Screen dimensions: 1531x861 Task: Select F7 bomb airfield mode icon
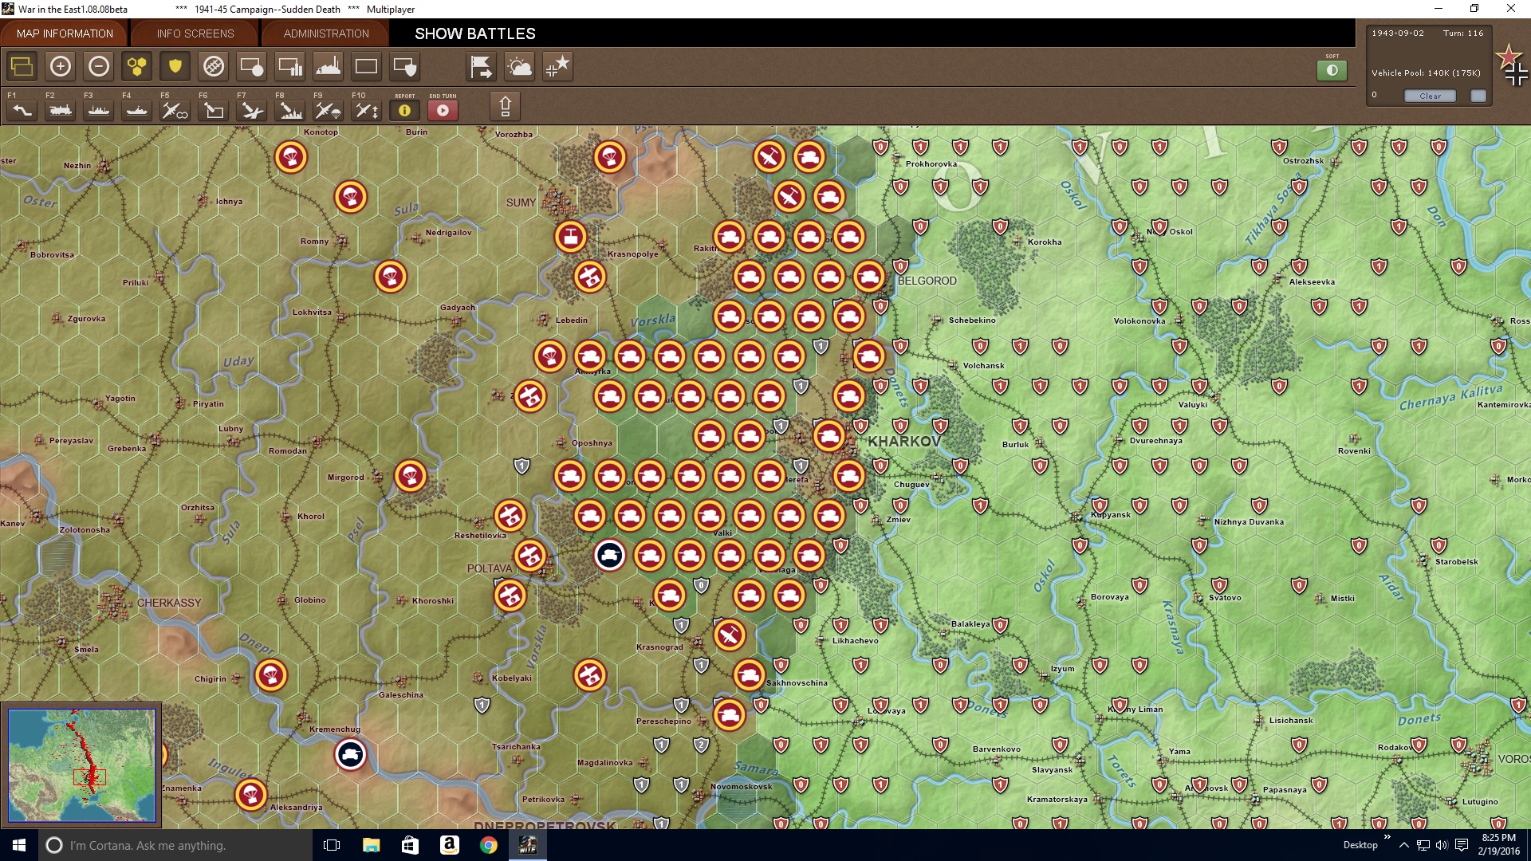[252, 110]
